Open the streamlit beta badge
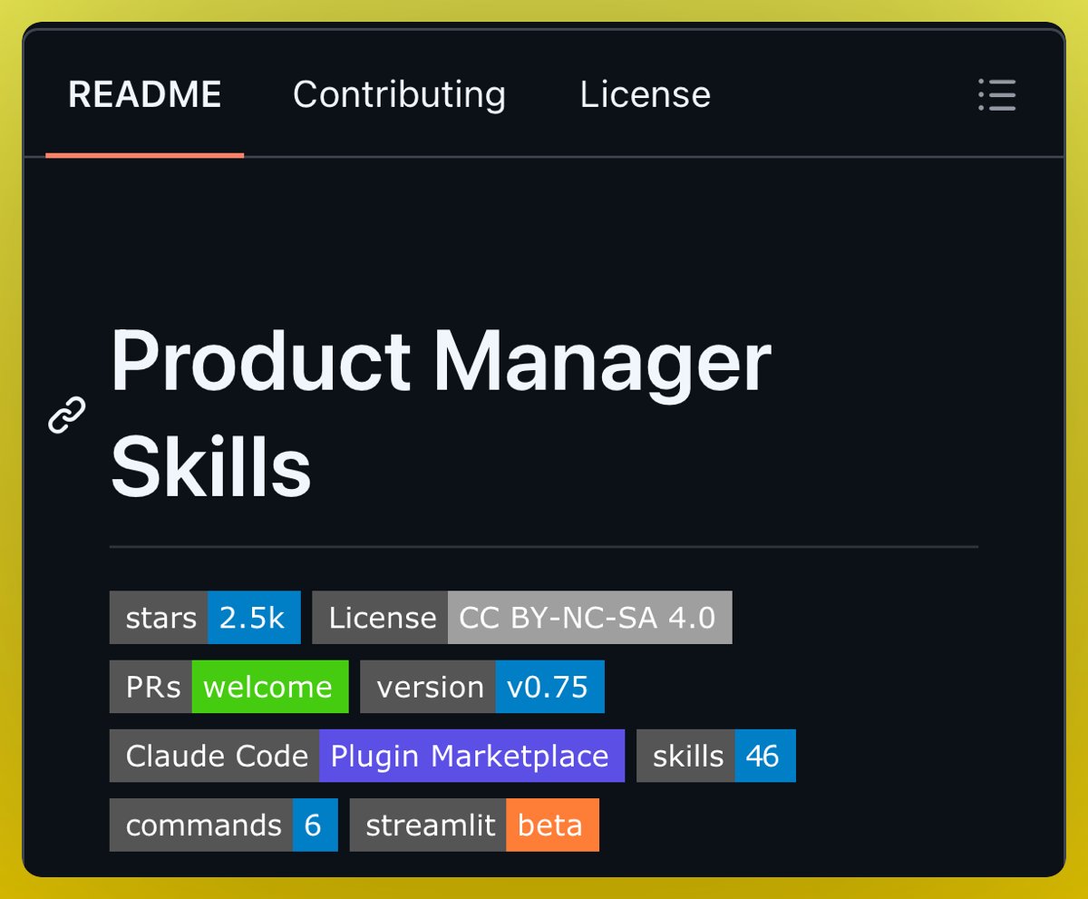Screen dimensions: 1088x899 pyautogui.click(x=473, y=825)
